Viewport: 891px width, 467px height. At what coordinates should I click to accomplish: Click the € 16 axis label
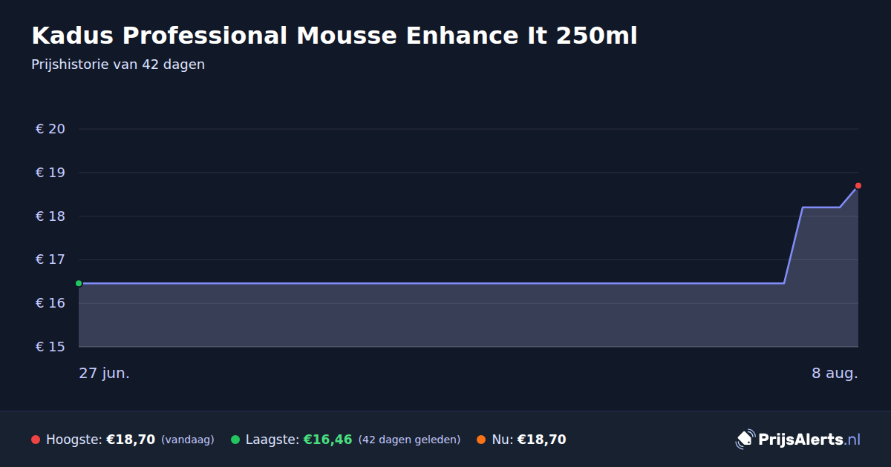[50, 303]
